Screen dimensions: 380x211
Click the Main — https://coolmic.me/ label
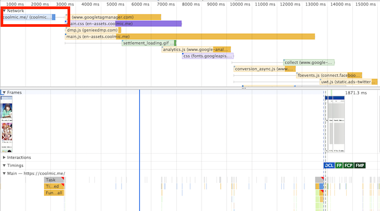point(36,173)
